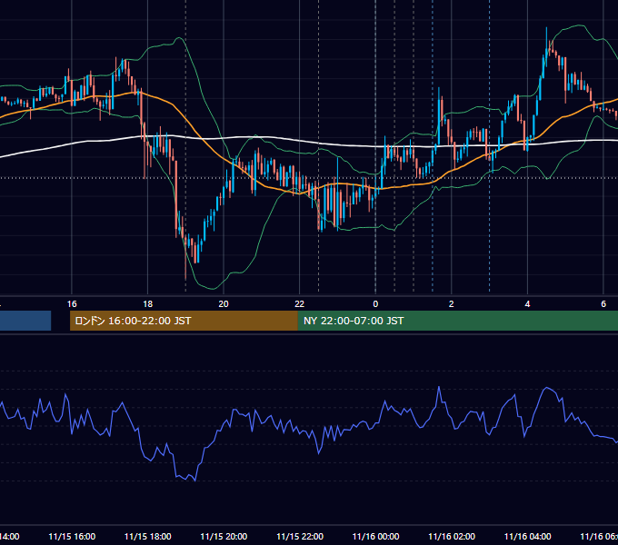Click the 11/16 04:00 date label
618x545 pixels.
528,537
